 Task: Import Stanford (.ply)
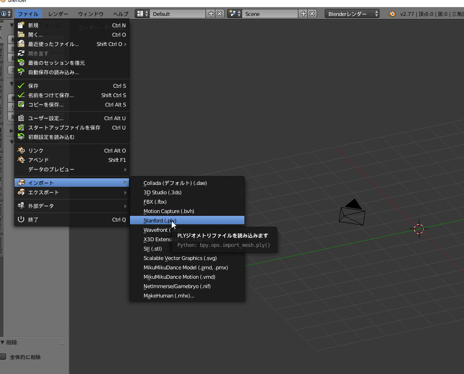click(187, 221)
